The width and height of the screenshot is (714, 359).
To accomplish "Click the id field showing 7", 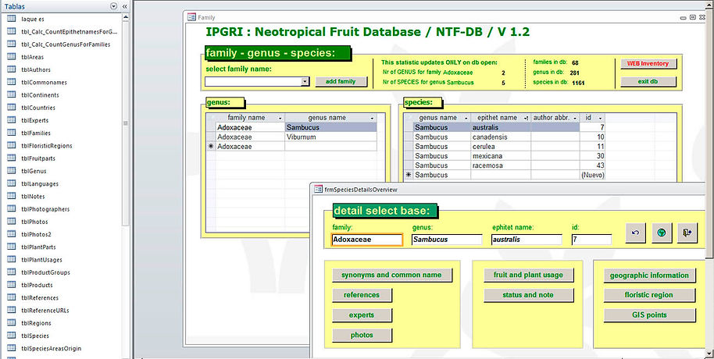I will 592,240.
